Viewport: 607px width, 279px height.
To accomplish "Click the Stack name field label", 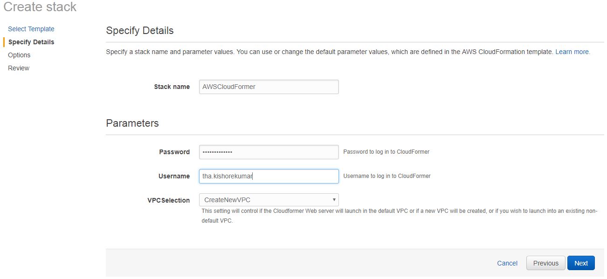I will coord(172,87).
